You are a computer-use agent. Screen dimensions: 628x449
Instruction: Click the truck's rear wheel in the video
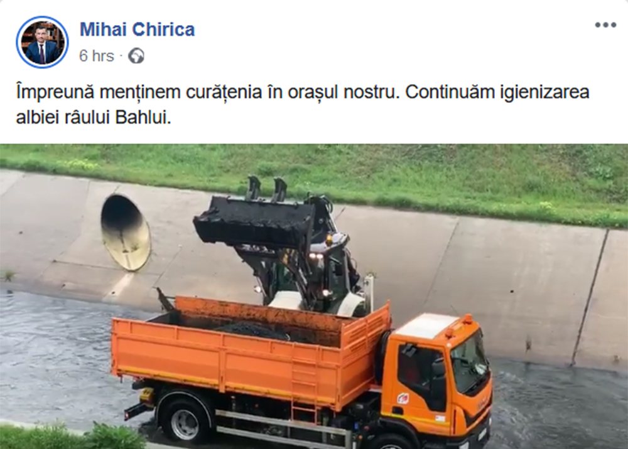point(184,418)
